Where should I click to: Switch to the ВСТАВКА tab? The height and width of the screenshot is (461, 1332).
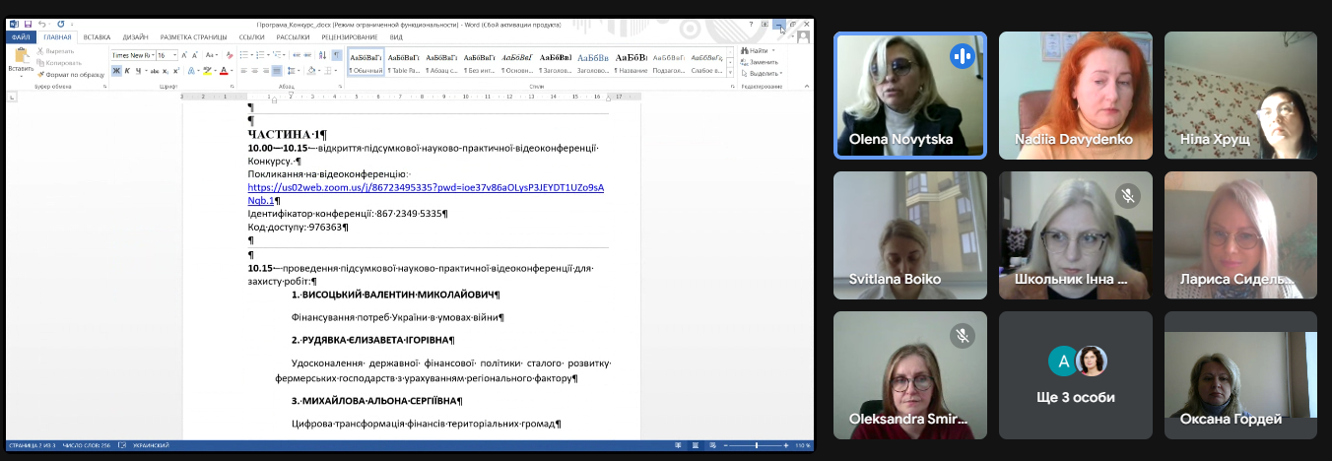[x=97, y=37]
